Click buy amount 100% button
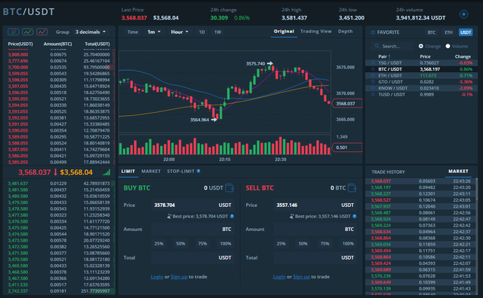This screenshot has width=483, height=298. click(226, 243)
